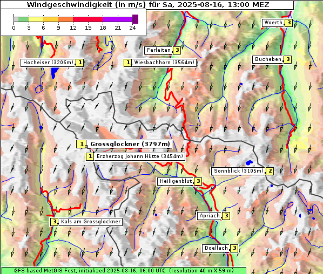Click wind badge beside Sonnblick (3105m)
The image size is (323, 274).
click(x=270, y=171)
